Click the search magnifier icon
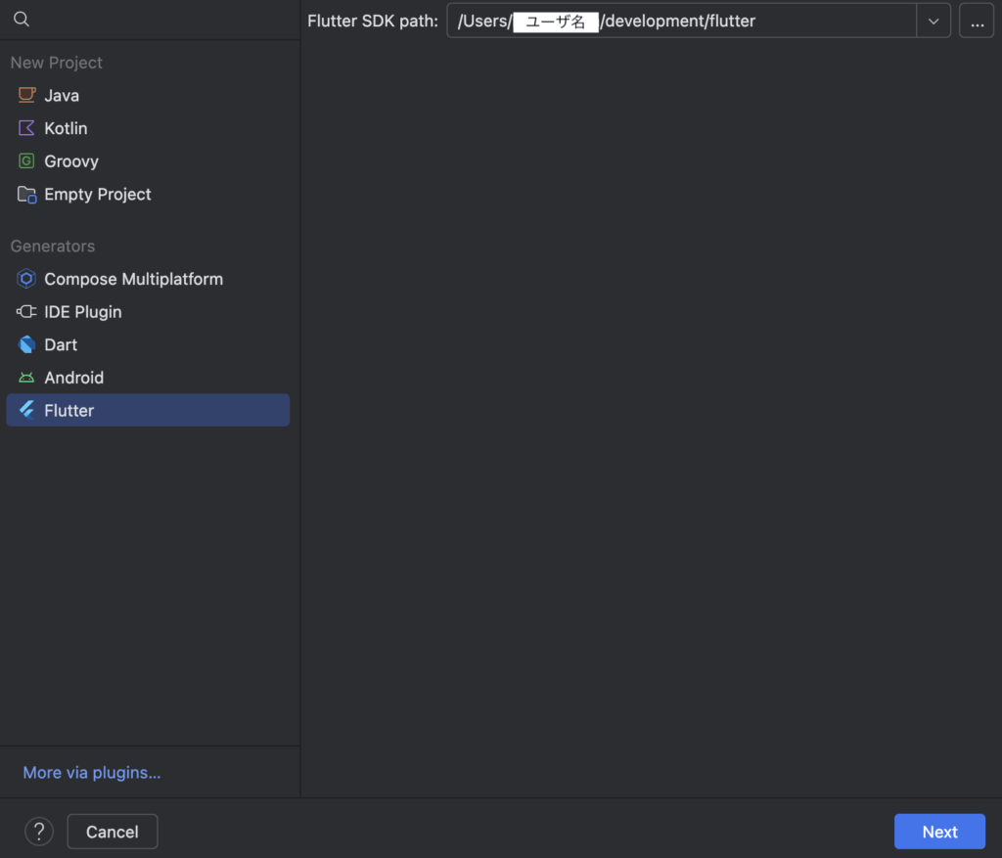The height and width of the screenshot is (858, 1002). [x=22, y=20]
